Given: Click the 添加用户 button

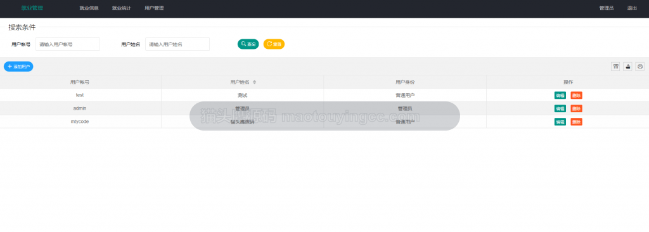Looking at the screenshot, I should [x=18, y=67].
